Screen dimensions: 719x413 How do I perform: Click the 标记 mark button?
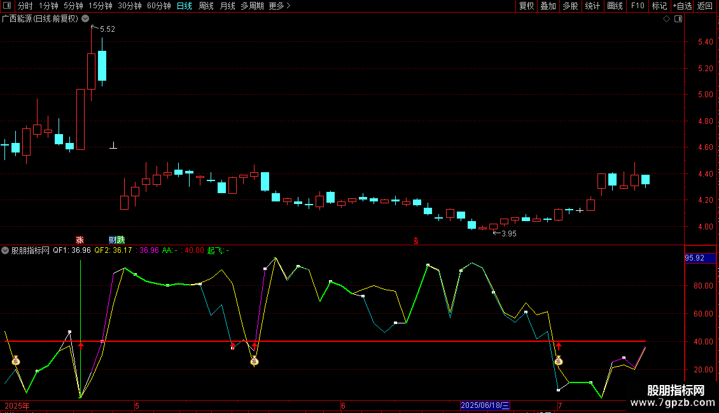(x=659, y=6)
